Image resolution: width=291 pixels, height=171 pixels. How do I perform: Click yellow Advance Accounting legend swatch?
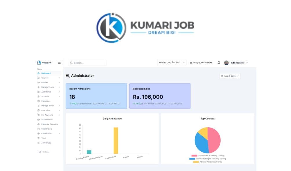pyautogui.click(x=196, y=162)
